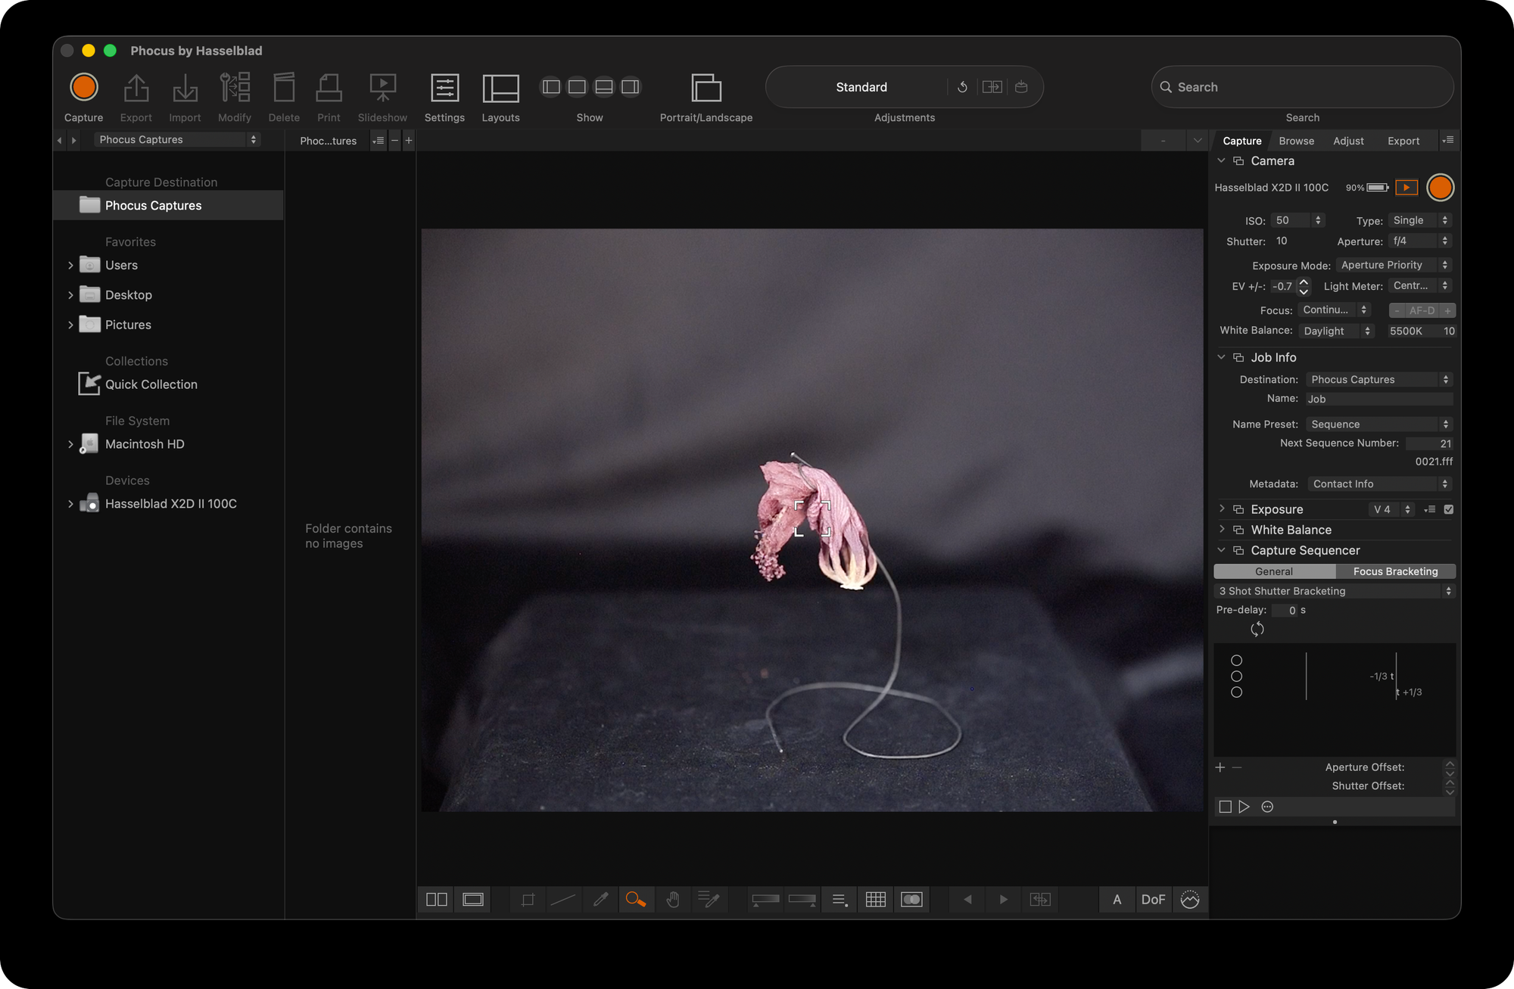Start the capture sequencer with the play triangle
Image resolution: width=1514 pixels, height=989 pixels.
tap(1244, 807)
